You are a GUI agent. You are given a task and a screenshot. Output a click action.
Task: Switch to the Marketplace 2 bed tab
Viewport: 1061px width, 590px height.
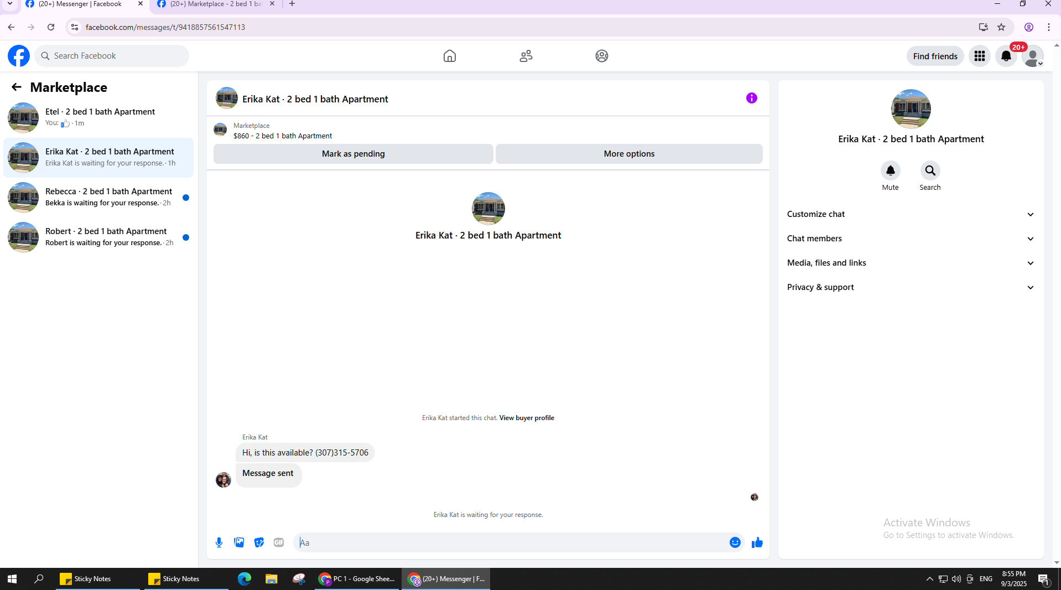click(216, 4)
